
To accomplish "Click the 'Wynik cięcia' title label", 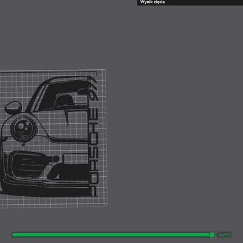I will coord(152,2).
